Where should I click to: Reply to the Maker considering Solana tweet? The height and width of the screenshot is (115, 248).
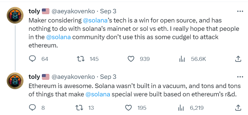33,59
